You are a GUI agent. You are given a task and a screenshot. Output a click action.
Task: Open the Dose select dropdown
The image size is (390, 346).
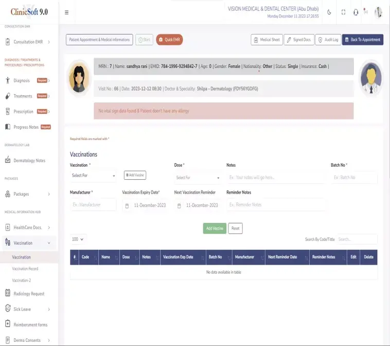click(x=198, y=178)
